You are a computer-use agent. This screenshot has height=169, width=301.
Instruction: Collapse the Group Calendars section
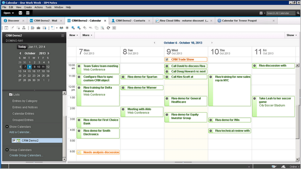click(x=7, y=150)
